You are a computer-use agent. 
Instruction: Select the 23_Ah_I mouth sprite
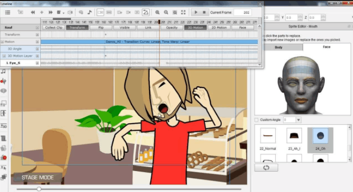[294, 139]
